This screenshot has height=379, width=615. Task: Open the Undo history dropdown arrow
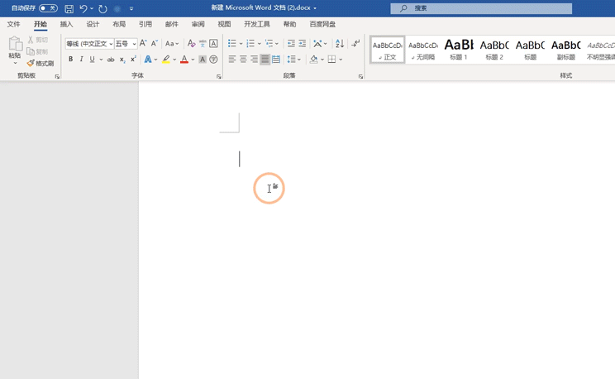click(92, 8)
